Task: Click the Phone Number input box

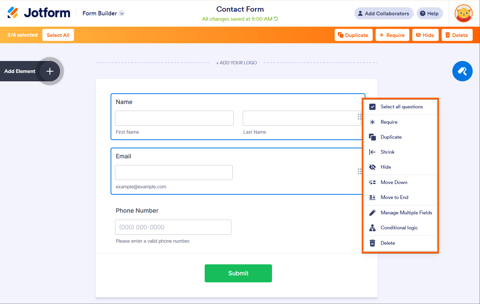Action: [173, 227]
